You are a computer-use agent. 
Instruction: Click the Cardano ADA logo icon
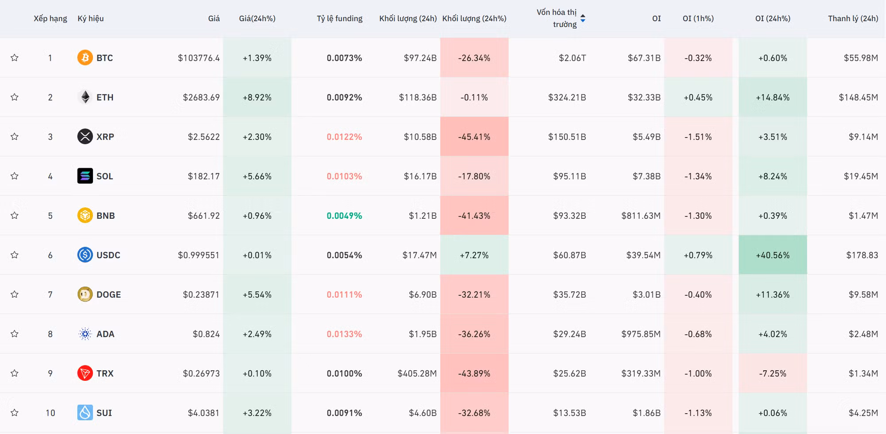coord(85,333)
